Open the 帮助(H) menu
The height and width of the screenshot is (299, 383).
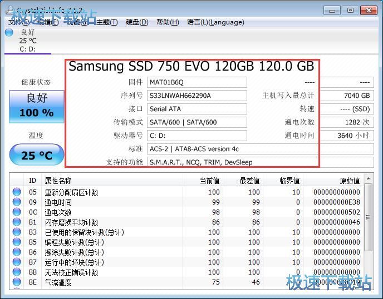pyautogui.click(x=167, y=22)
